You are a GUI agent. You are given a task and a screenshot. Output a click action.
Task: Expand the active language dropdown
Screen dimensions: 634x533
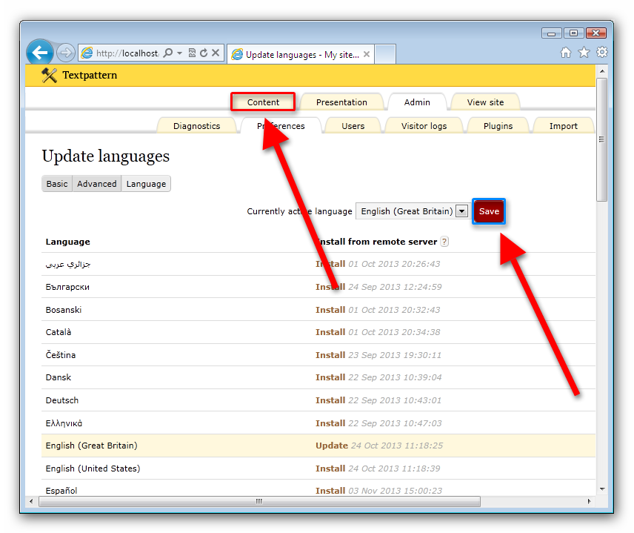pyautogui.click(x=461, y=211)
